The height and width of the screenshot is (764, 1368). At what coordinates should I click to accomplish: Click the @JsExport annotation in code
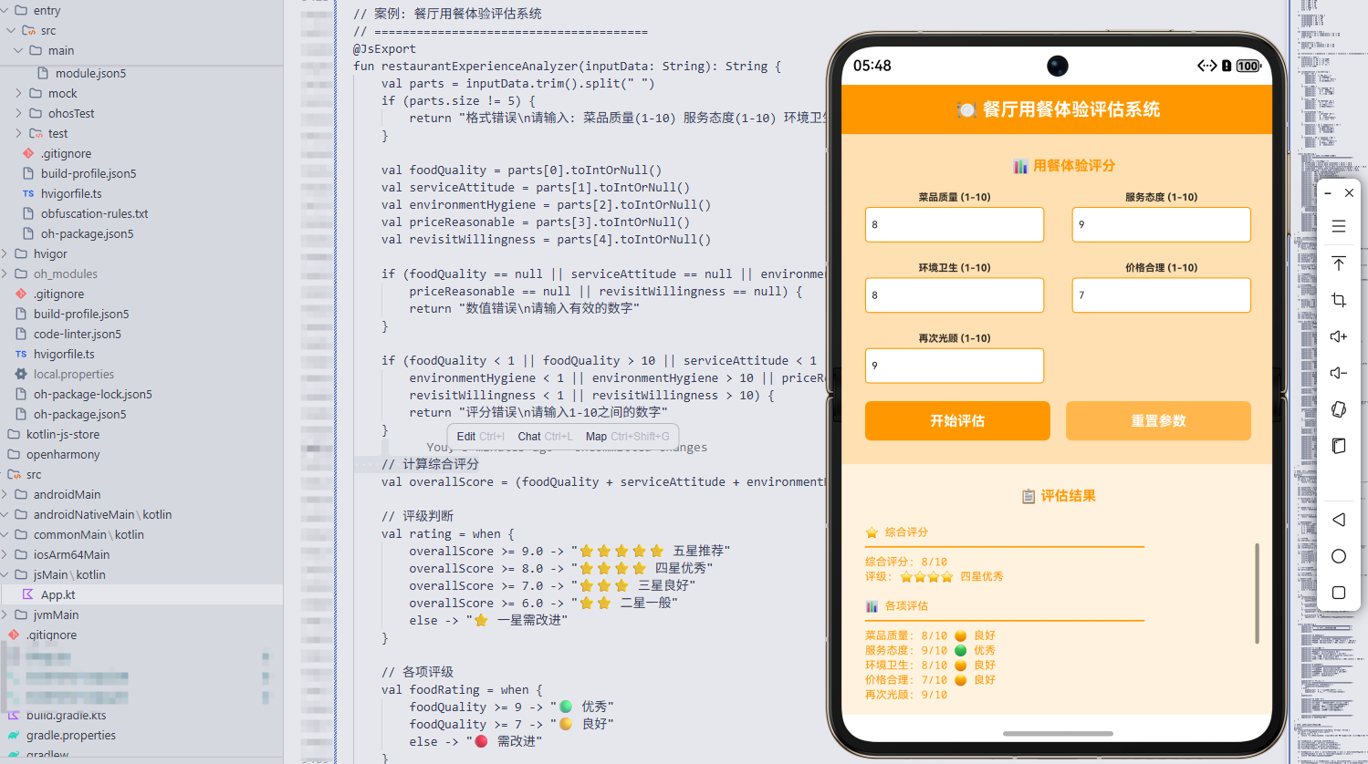tap(384, 48)
